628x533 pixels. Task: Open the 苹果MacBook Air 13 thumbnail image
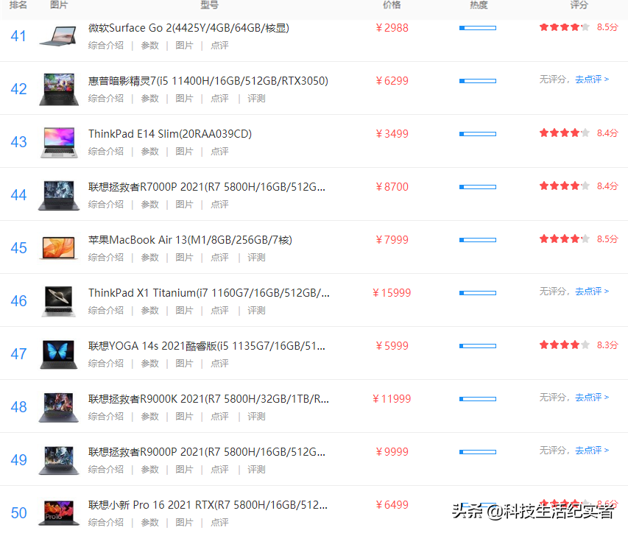point(58,248)
